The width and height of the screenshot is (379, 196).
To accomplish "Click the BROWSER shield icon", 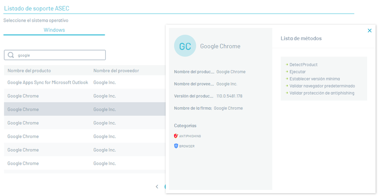I will point(176,146).
